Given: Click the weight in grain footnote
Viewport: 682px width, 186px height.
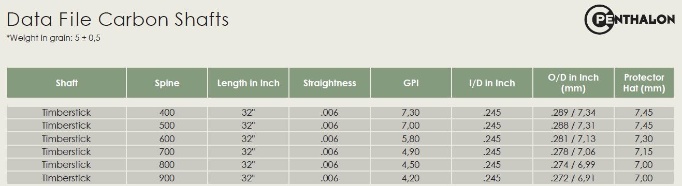Looking at the screenshot, I should point(53,38).
